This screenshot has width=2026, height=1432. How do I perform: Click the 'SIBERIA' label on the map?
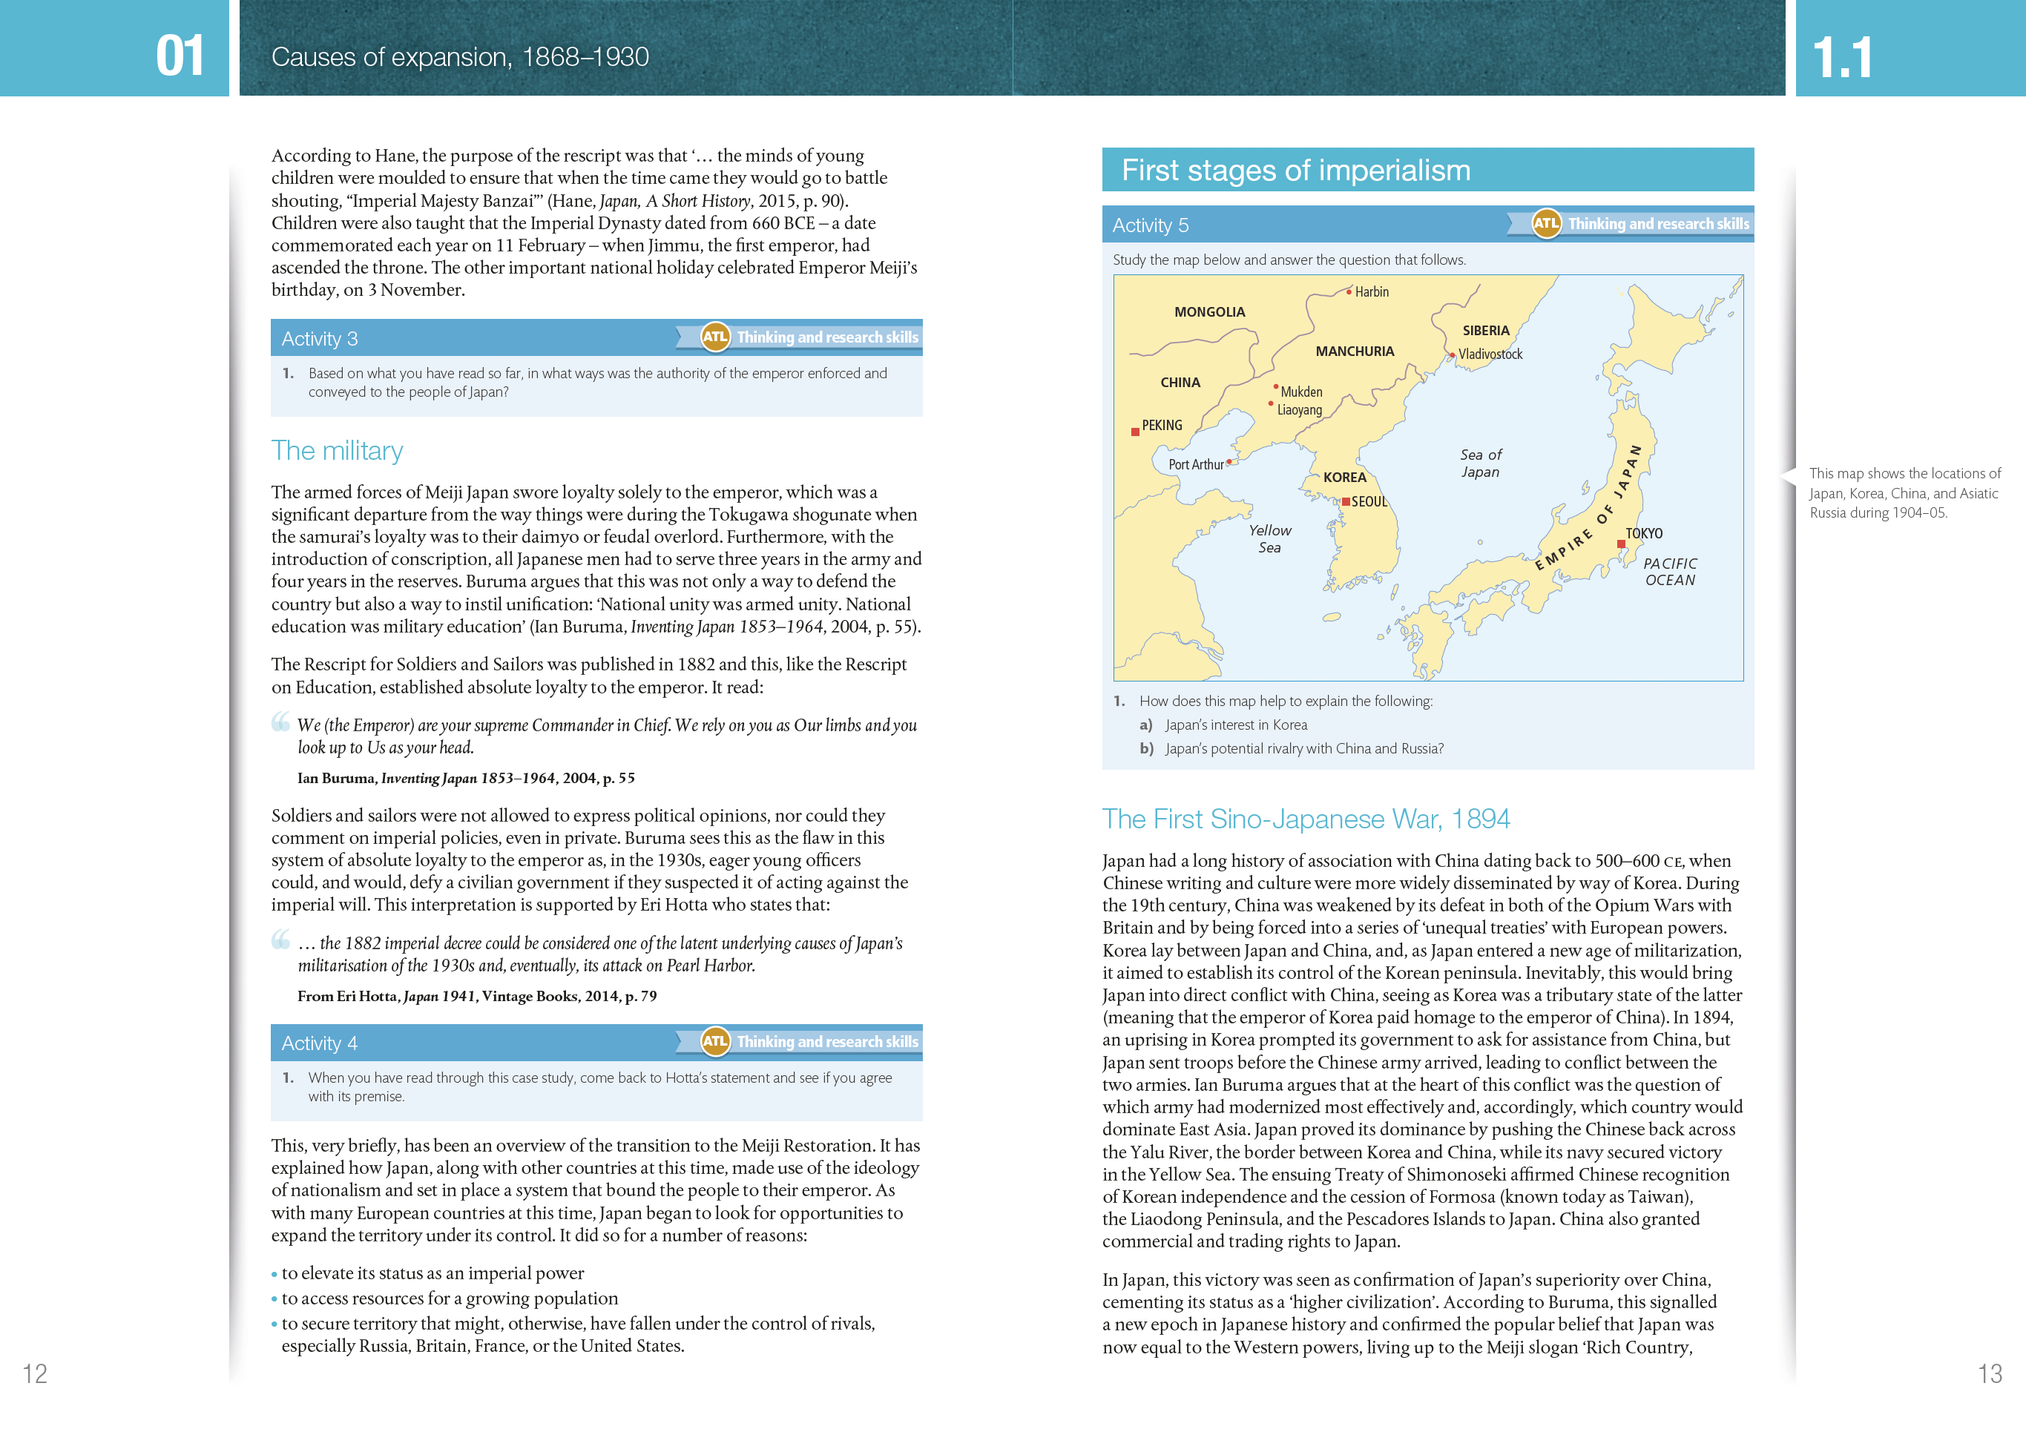(x=1486, y=331)
